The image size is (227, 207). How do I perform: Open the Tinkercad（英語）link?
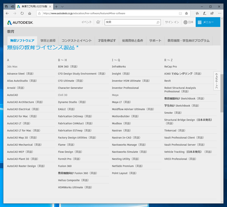point(175,130)
